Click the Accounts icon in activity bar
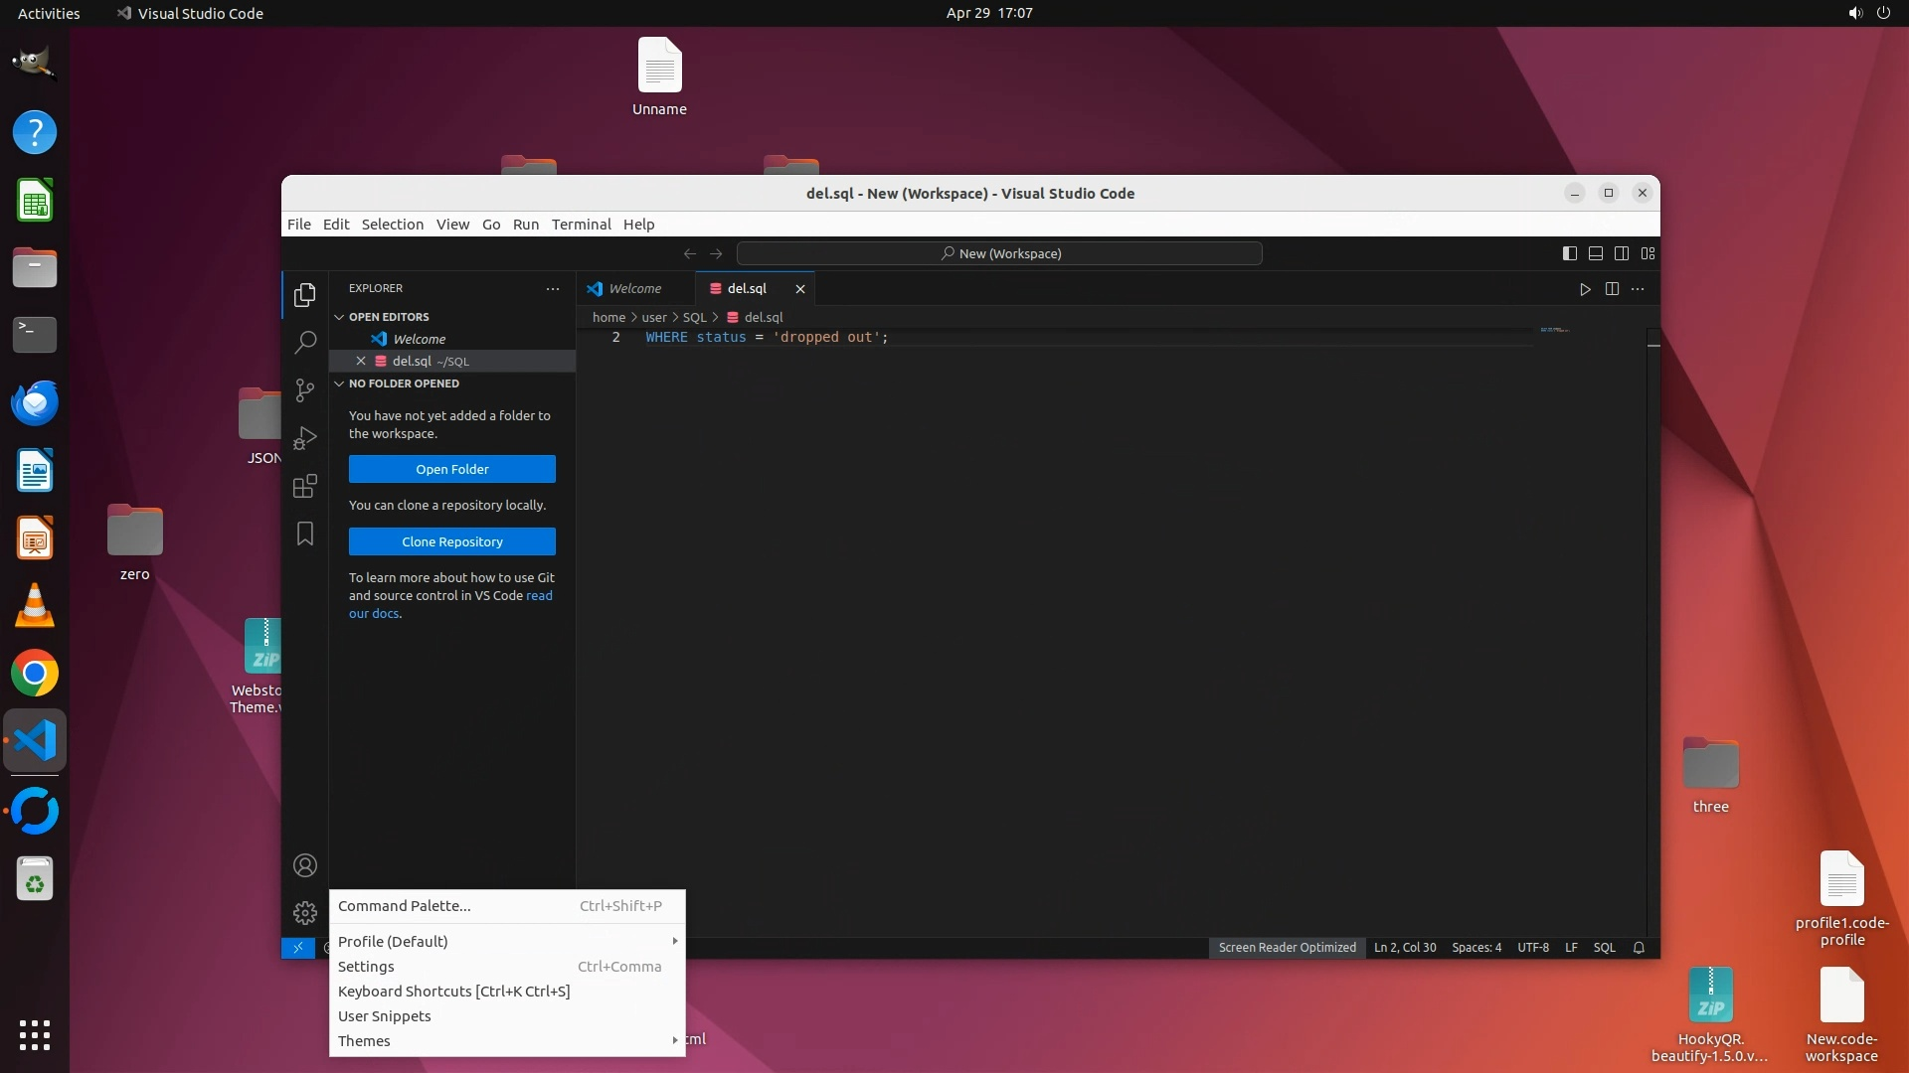Screen dimensions: 1909x1073 tap(304, 865)
